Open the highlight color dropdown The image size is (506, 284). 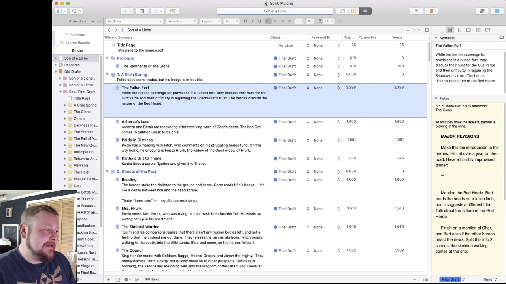click(310, 21)
